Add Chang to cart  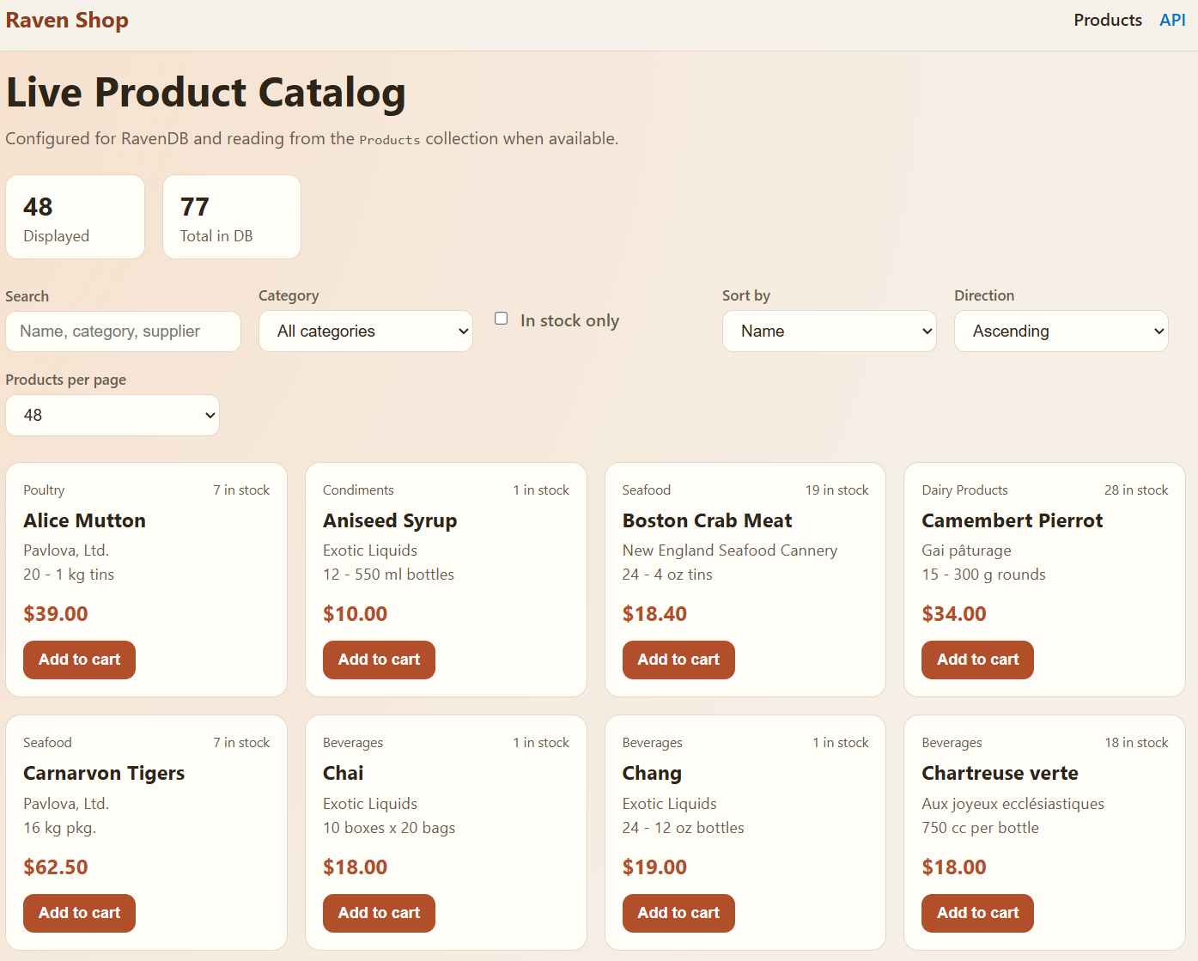click(x=678, y=913)
